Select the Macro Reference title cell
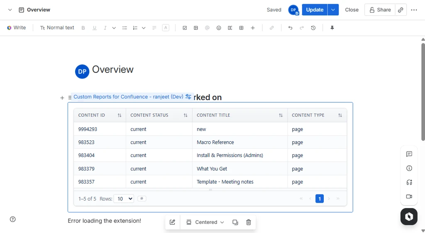The image size is (425, 233). tap(240, 142)
